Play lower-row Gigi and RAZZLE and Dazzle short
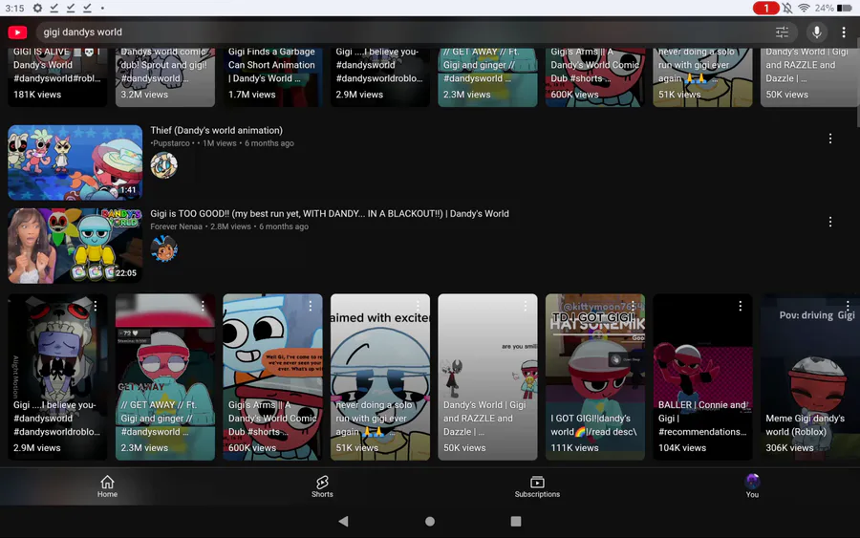Image resolution: width=860 pixels, height=538 pixels. (487, 377)
